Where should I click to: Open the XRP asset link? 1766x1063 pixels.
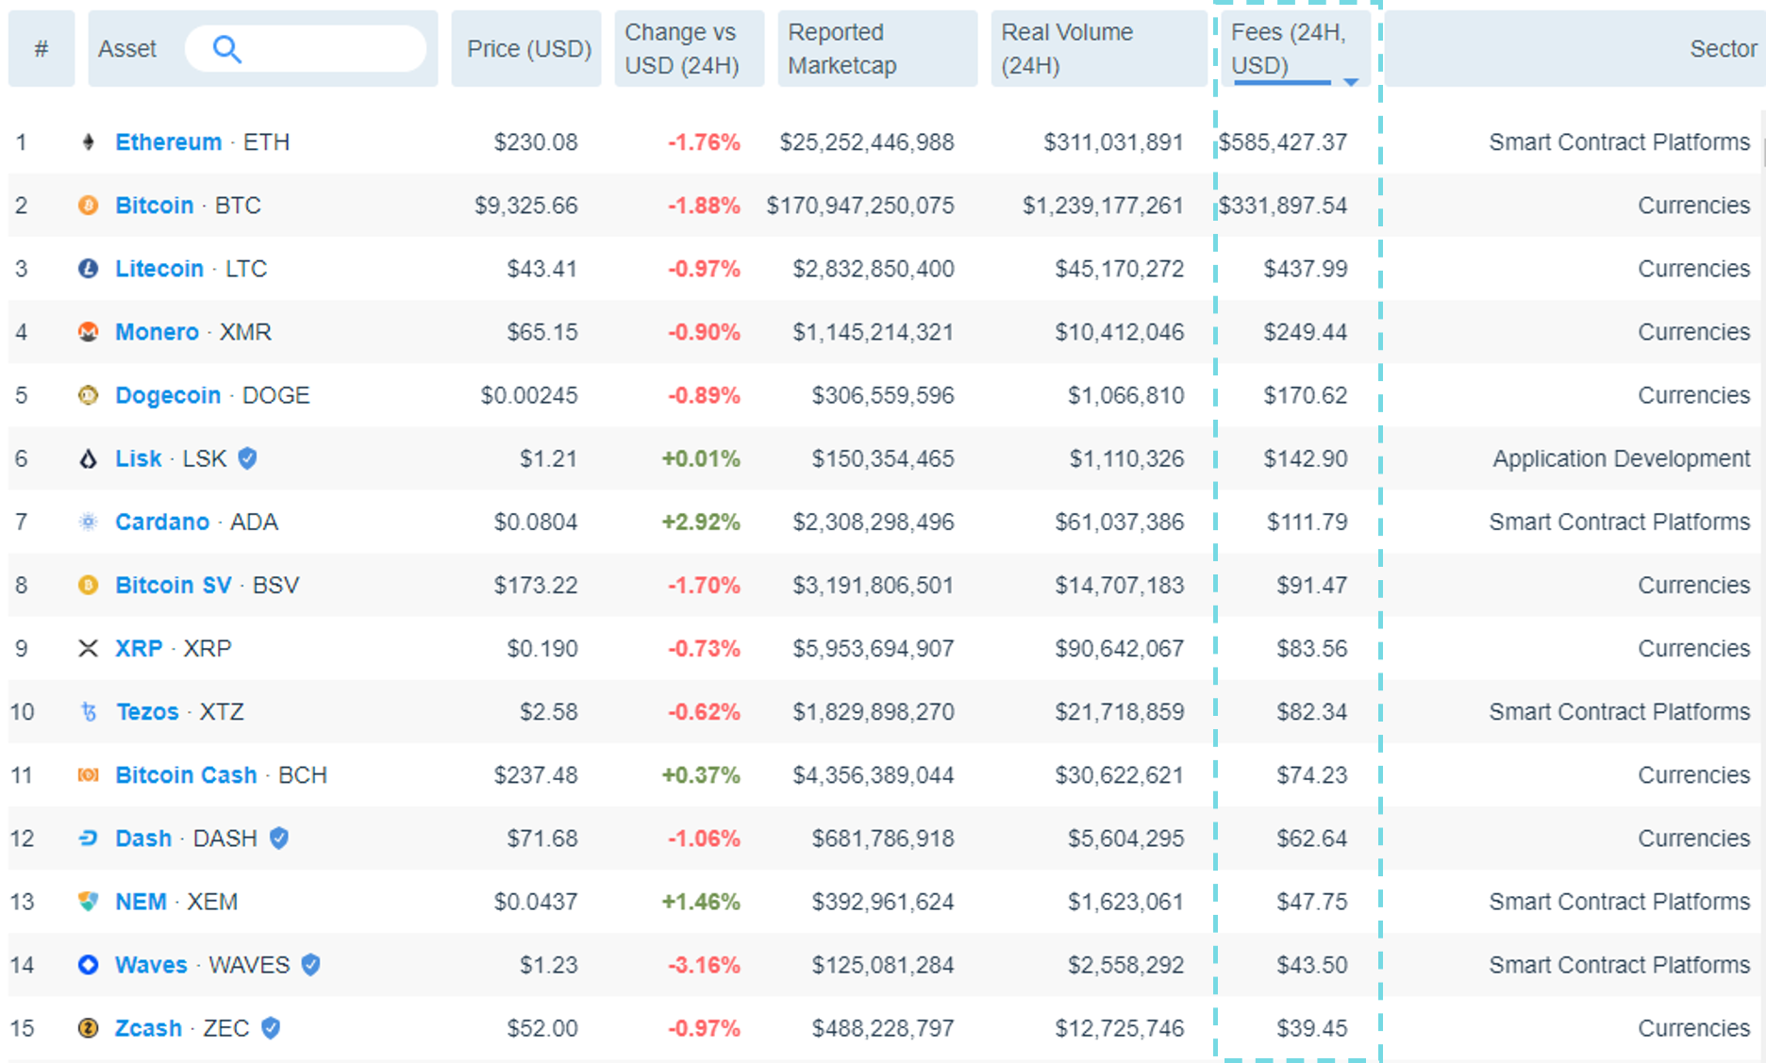tap(139, 649)
